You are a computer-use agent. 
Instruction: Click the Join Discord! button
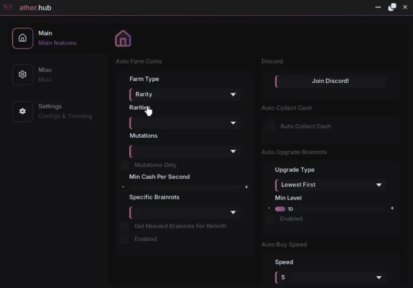(330, 81)
